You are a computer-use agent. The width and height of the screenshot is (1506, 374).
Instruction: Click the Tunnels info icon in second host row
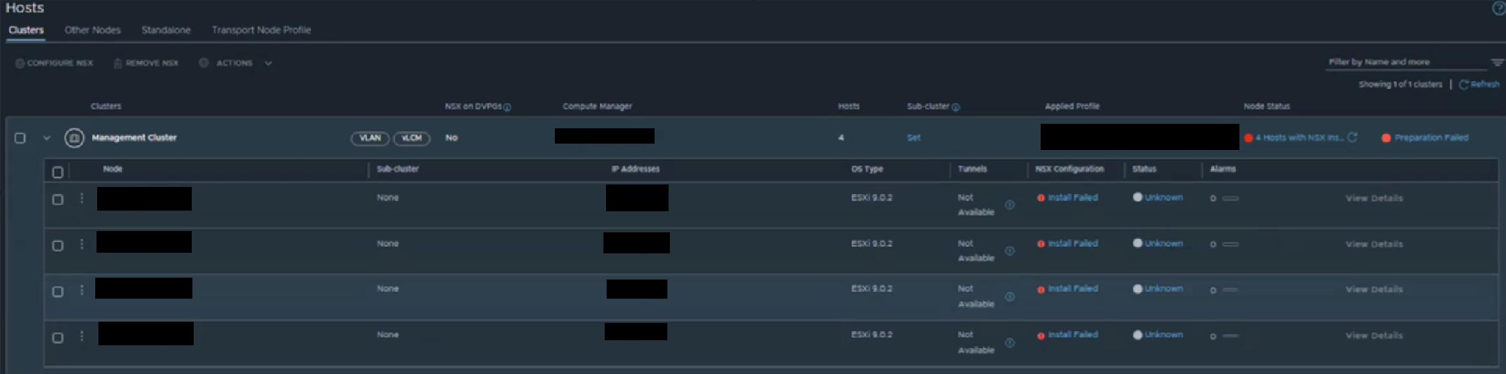point(1010,251)
